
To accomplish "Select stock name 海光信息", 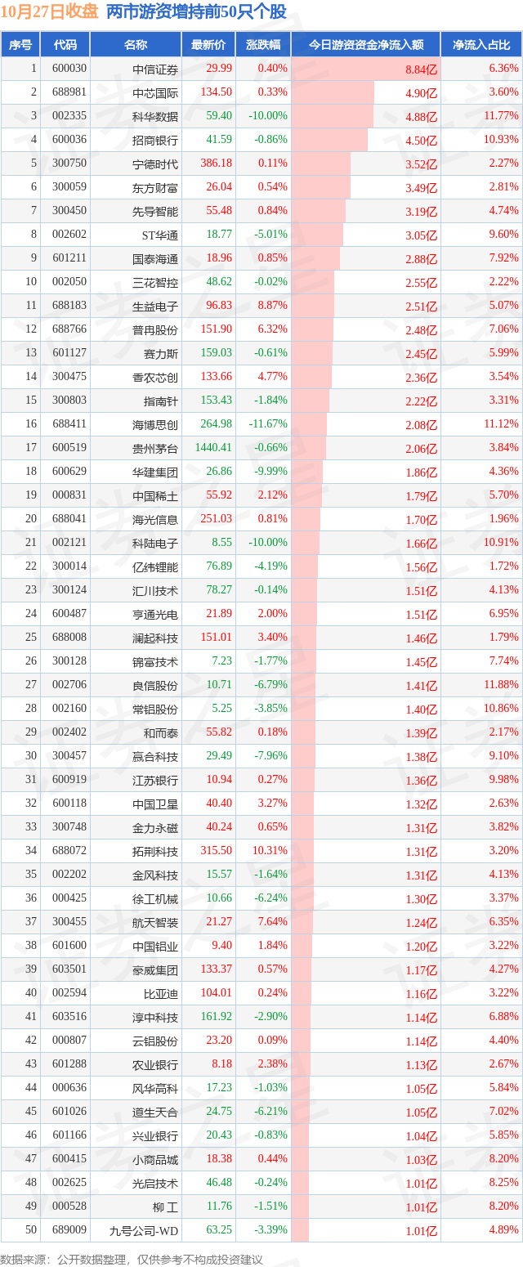I will click(155, 519).
